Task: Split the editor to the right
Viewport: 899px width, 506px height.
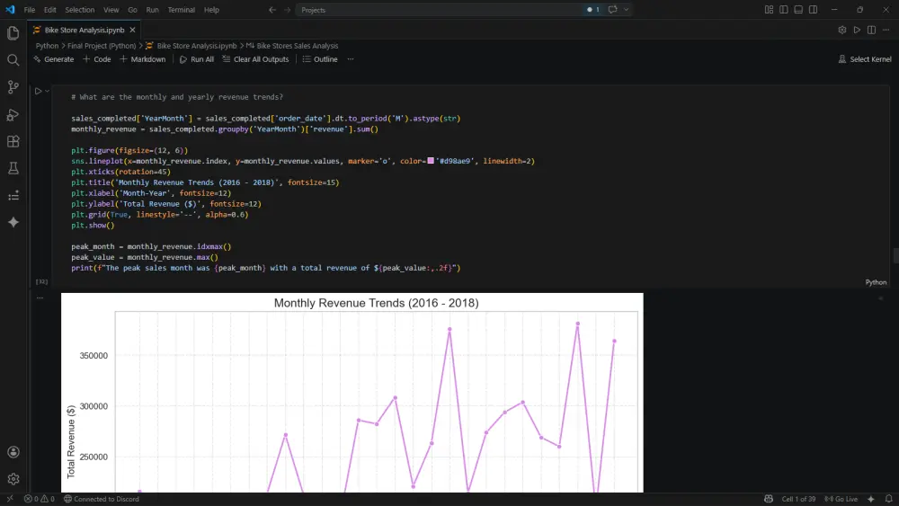Action: (x=871, y=30)
